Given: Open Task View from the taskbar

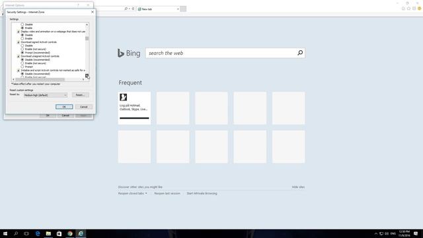Looking at the screenshot, I should point(26,233).
